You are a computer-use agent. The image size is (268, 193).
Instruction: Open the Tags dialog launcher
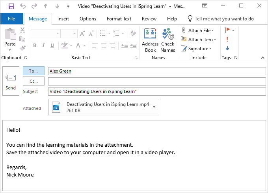tap(236, 58)
